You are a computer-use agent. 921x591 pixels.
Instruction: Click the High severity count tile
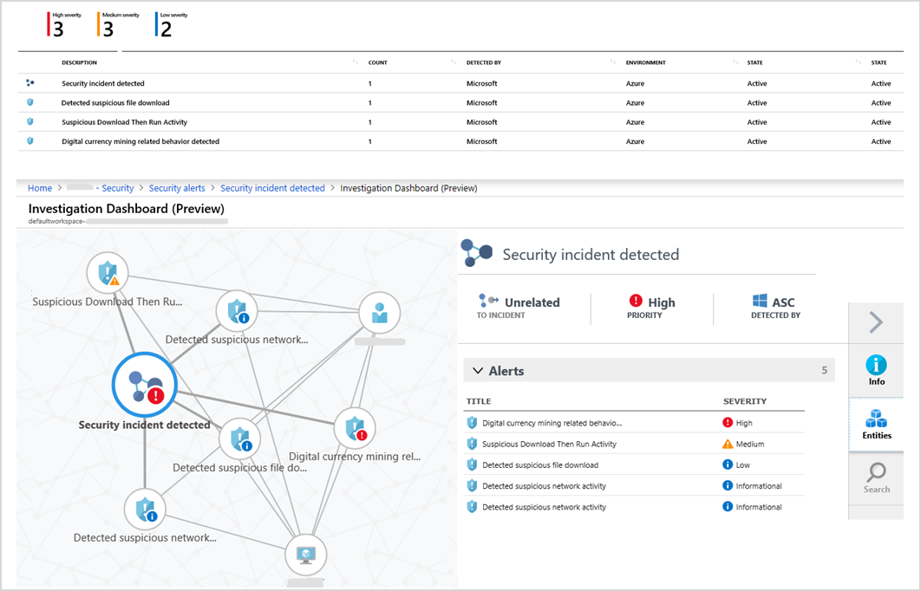click(65, 26)
